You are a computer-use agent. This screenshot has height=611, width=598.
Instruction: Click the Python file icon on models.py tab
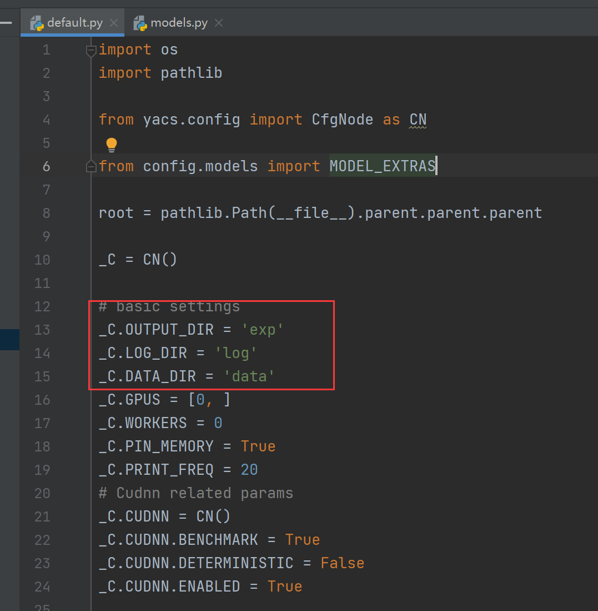pos(140,23)
